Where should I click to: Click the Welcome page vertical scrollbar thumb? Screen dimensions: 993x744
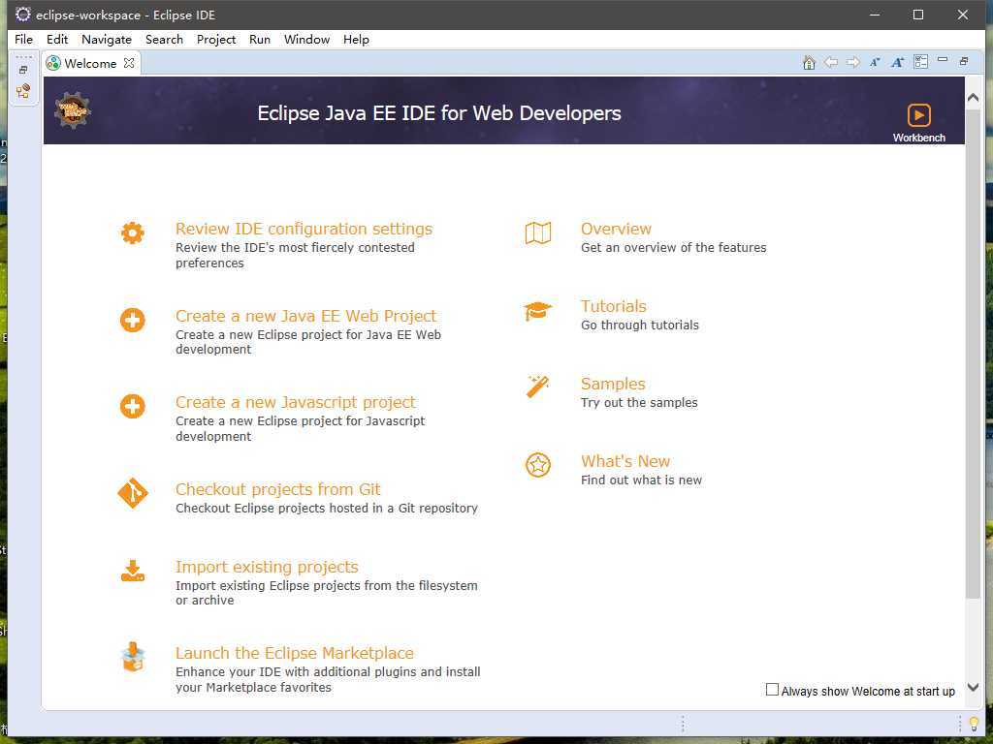[973, 353]
